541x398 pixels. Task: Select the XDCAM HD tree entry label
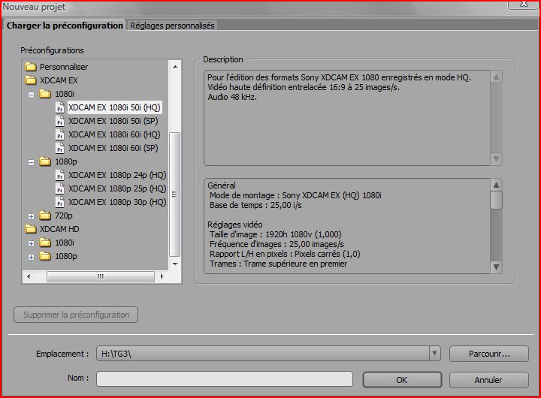pyautogui.click(x=59, y=229)
